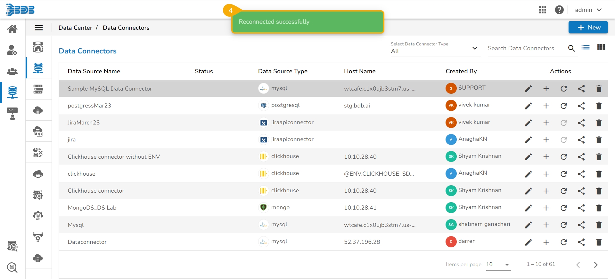Click the New button

point(588,28)
